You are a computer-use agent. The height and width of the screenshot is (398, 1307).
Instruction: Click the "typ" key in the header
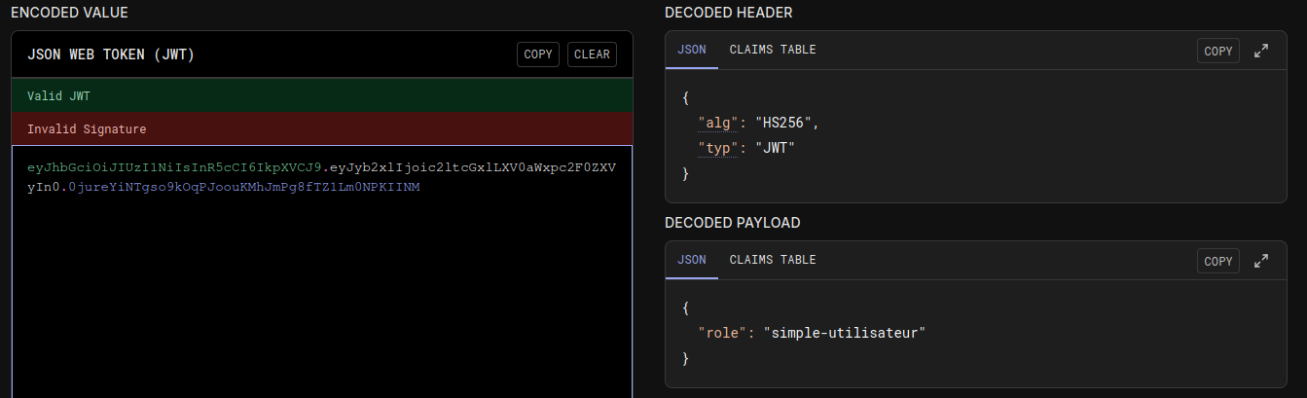[x=715, y=148]
